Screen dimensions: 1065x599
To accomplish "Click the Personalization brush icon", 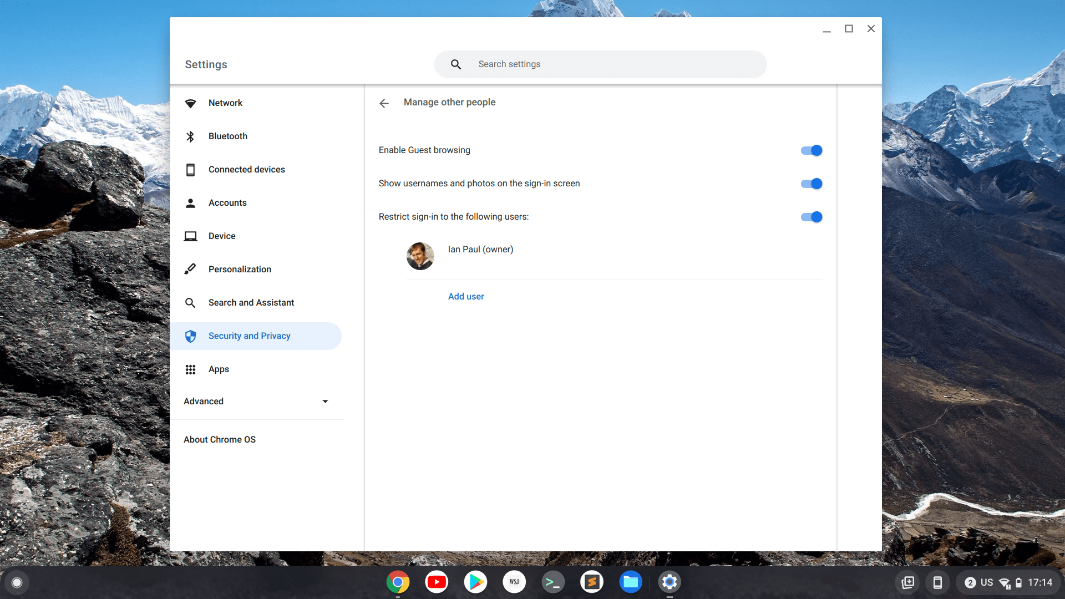I will [x=190, y=269].
